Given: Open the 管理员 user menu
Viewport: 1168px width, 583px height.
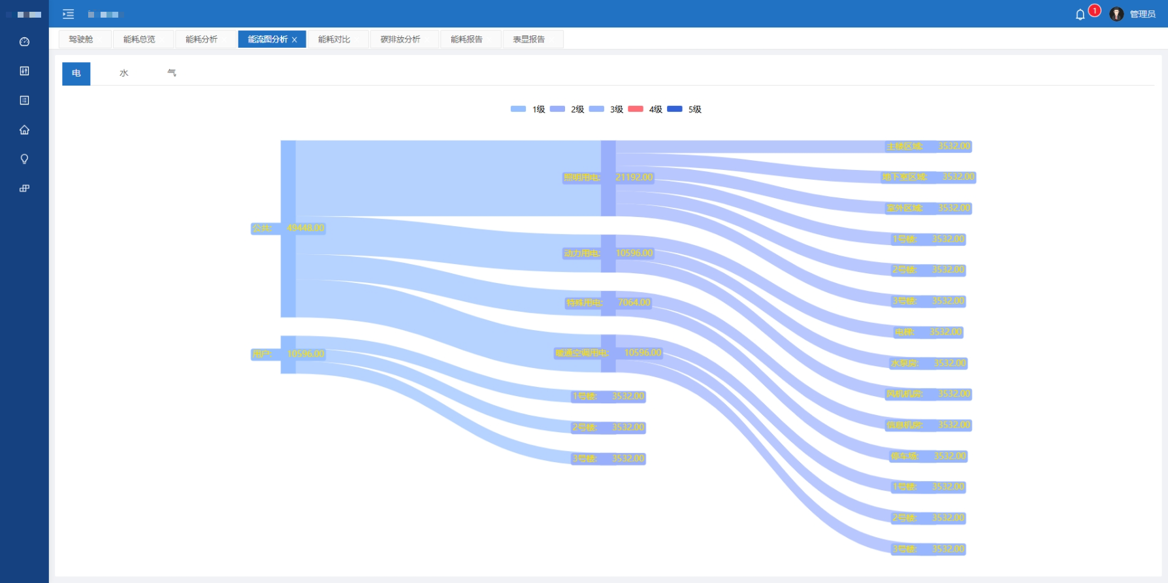Looking at the screenshot, I should 1143,14.
